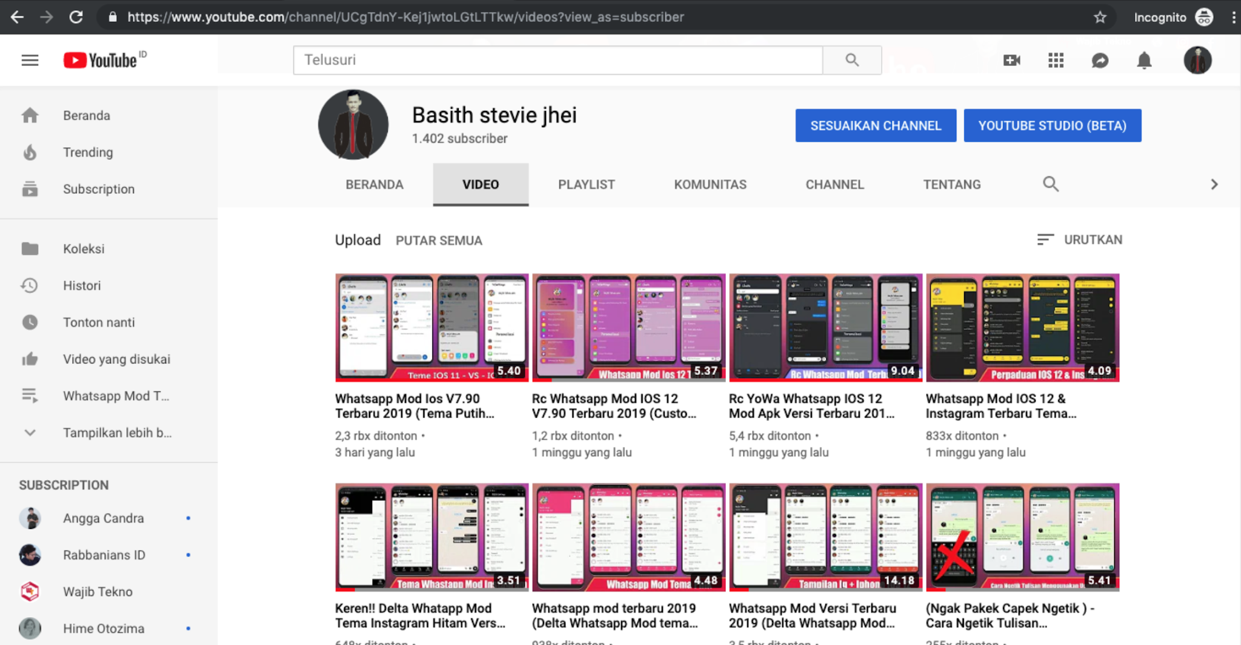
Task: Click the Subscription sidebar icon
Action: pos(30,189)
